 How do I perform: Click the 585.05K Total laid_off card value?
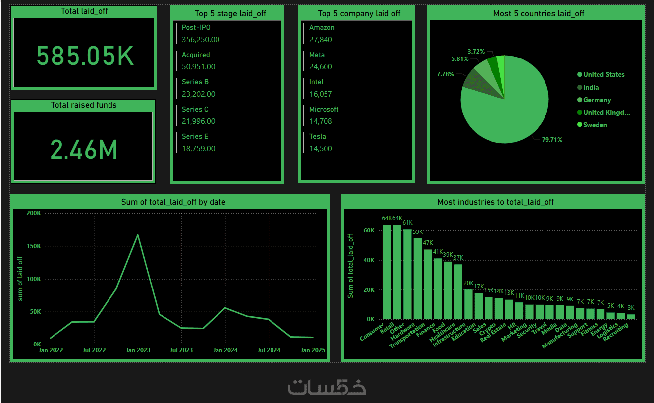85,56
